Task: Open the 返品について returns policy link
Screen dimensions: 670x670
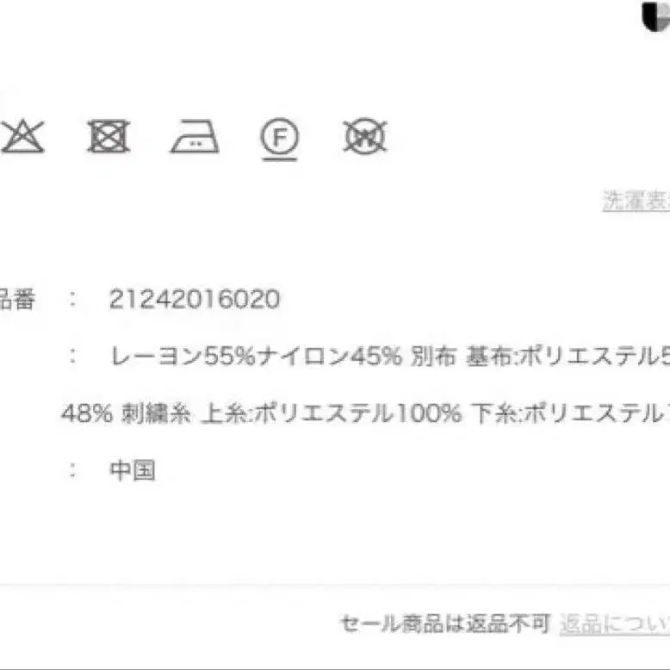Action: [x=614, y=623]
